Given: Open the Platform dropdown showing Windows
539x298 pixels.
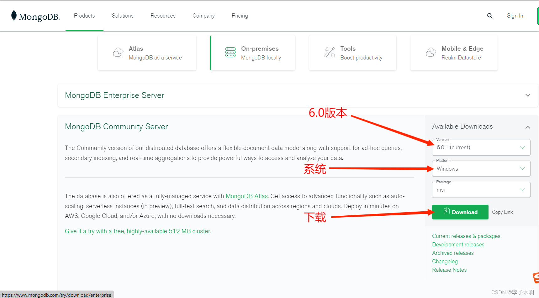Looking at the screenshot, I should (481, 169).
